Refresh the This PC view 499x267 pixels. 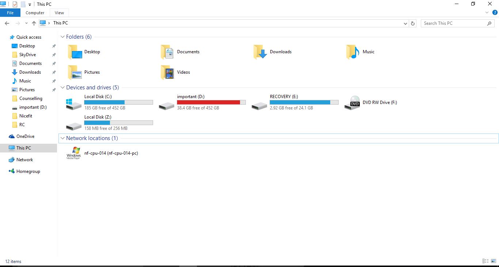click(x=413, y=23)
